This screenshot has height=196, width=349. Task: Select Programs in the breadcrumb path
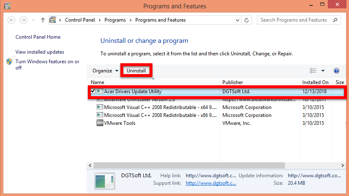tap(115, 20)
